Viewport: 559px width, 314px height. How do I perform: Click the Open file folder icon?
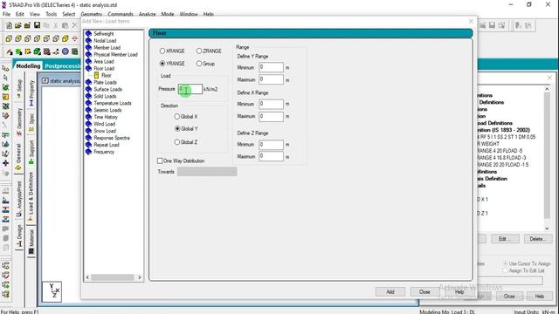(18, 25)
